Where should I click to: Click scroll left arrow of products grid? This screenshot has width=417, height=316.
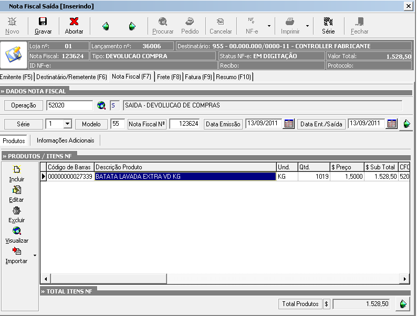46,279
